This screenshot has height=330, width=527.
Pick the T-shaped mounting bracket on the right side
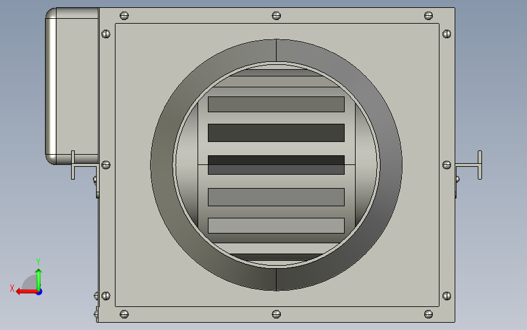pos(469,165)
